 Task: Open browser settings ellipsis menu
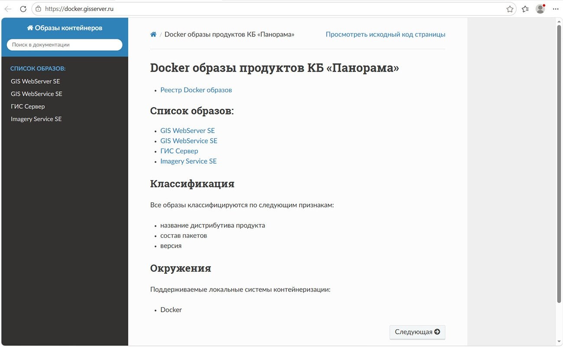click(556, 9)
